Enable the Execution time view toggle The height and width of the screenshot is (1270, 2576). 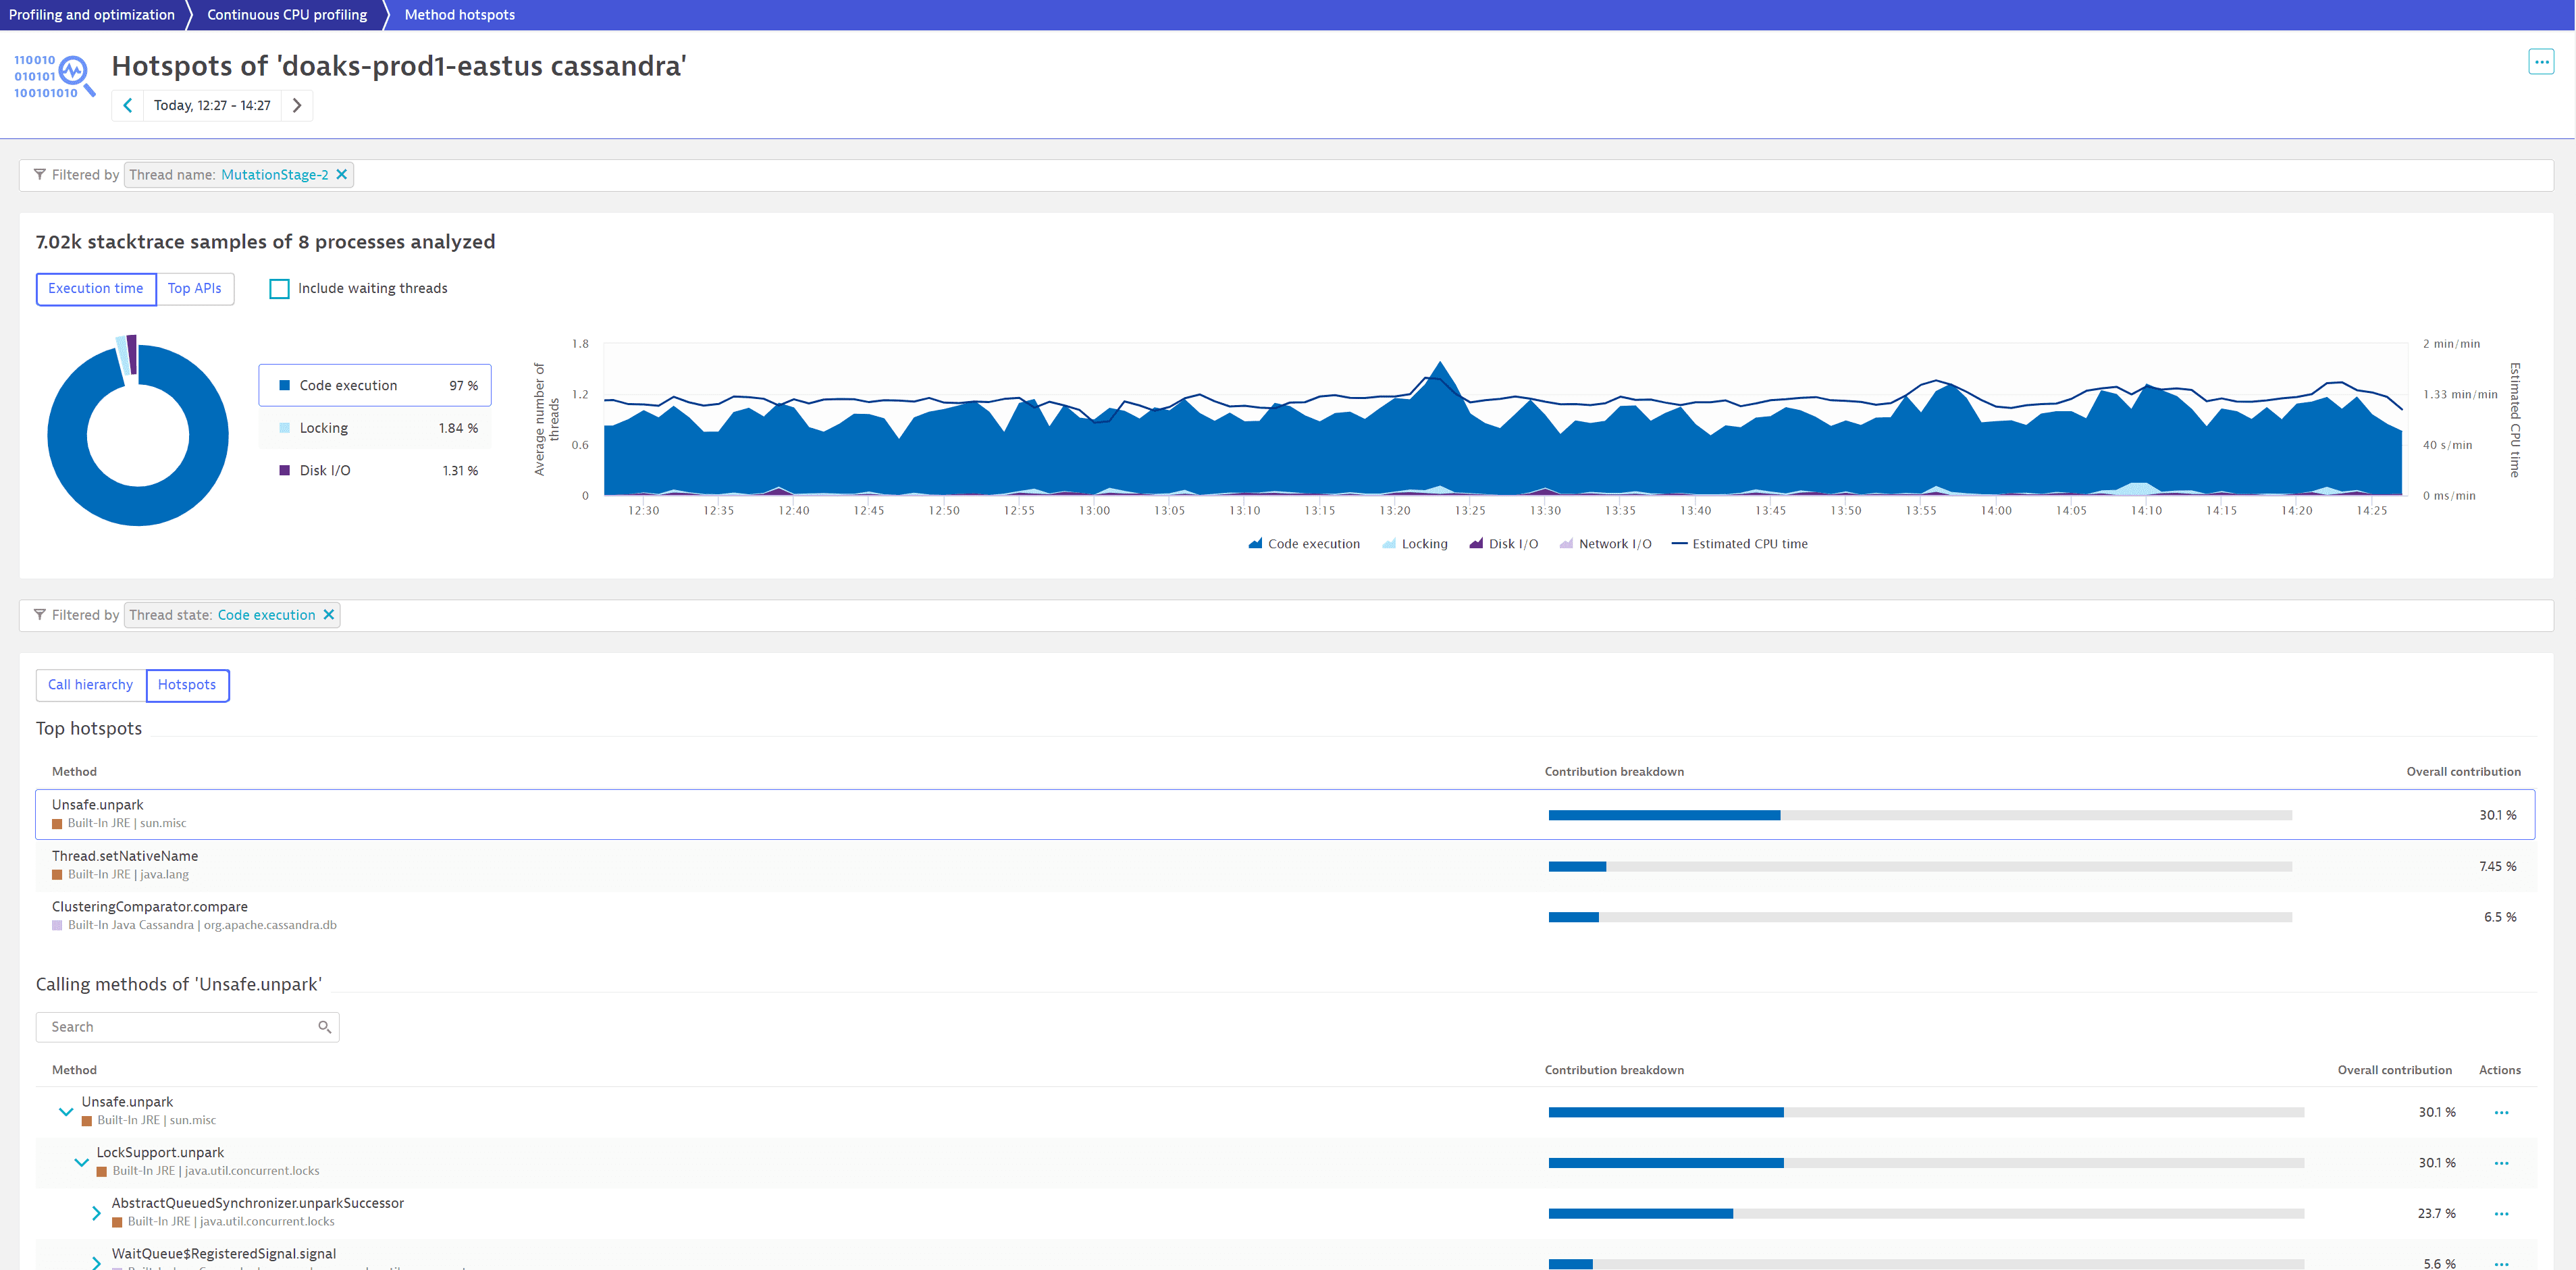point(94,288)
